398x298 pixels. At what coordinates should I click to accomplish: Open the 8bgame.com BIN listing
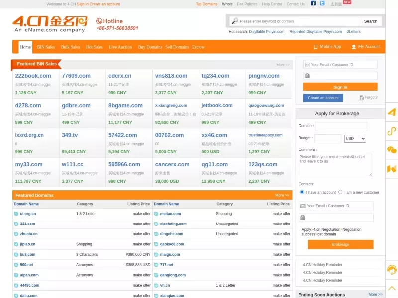(x=125, y=105)
